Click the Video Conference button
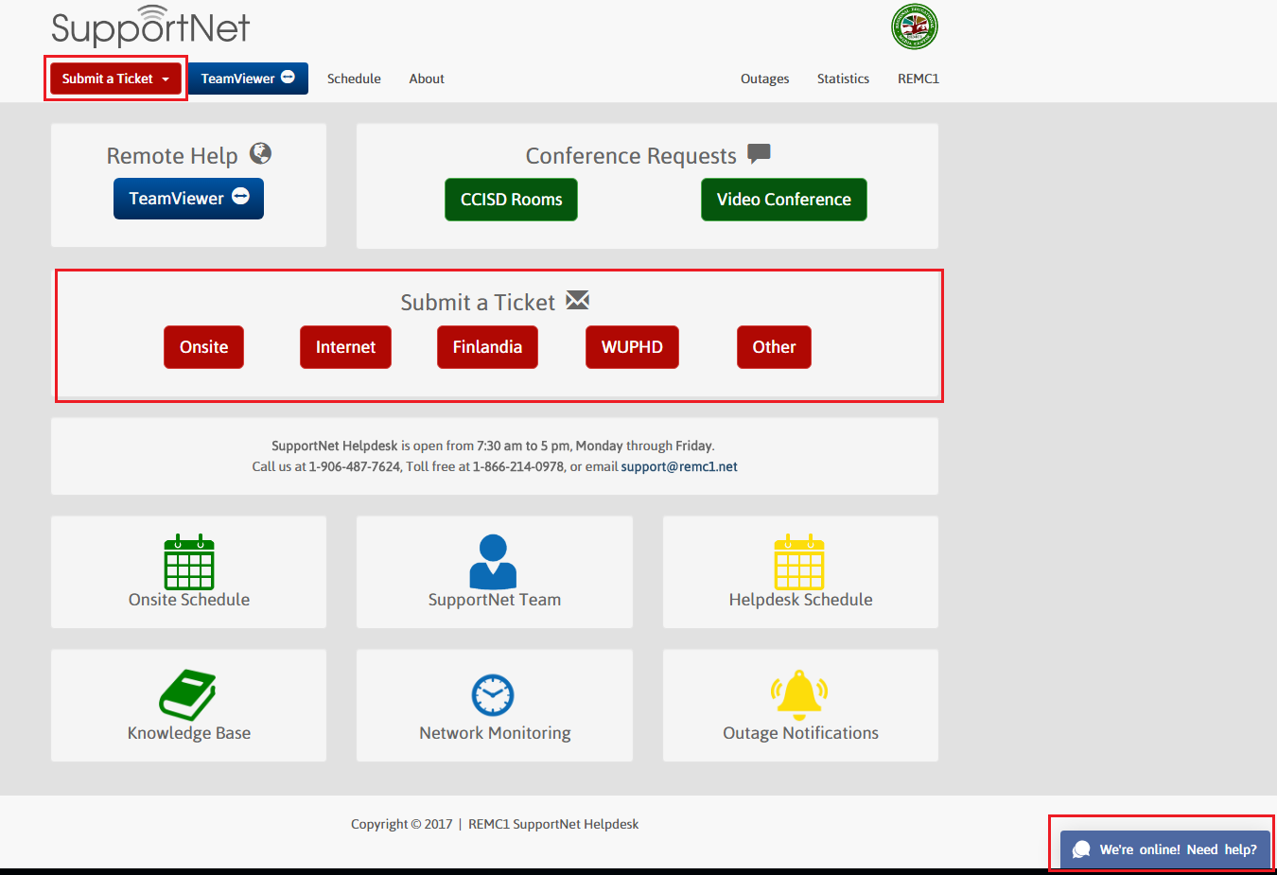 click(784, 200)
